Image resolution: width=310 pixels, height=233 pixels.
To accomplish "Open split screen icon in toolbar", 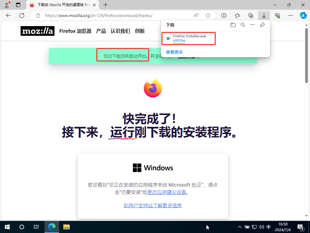I will [224, 15].
